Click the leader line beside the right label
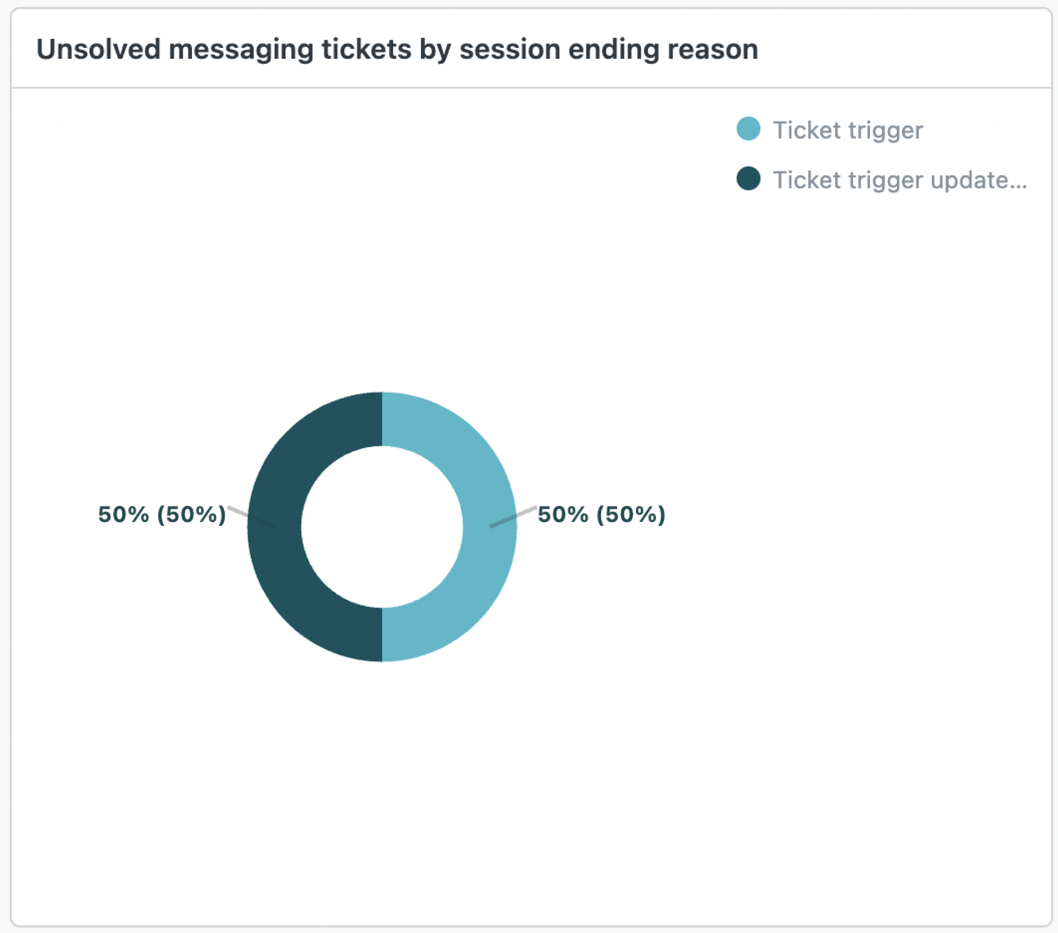Viewport: 1058px width, 933px height. pyautogui.click(x=525, y=512)
